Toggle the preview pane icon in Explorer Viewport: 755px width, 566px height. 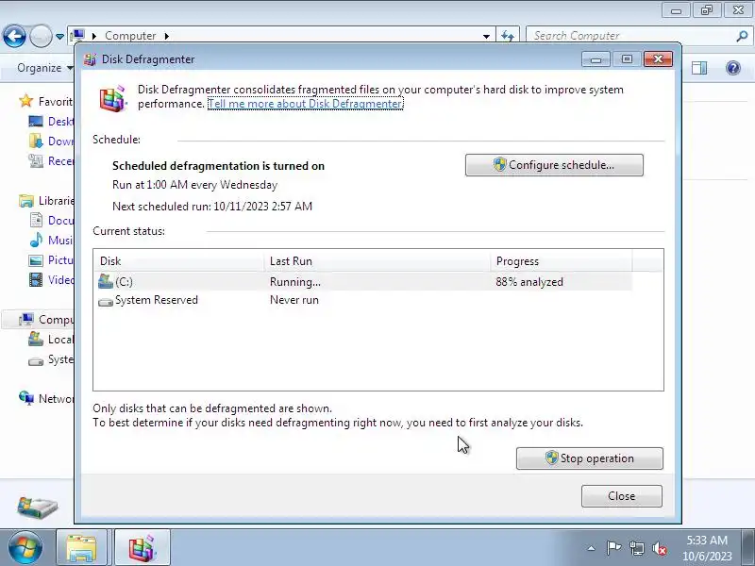coord(699,68)
